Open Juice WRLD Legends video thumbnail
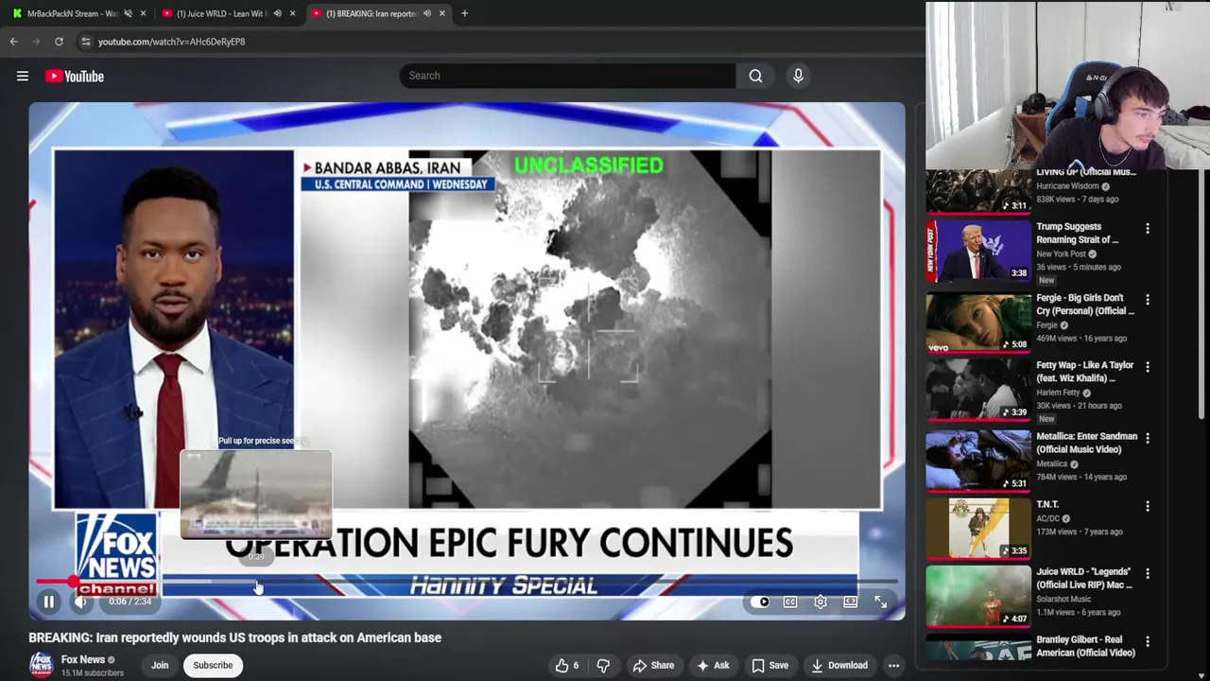1210x681 pixels. click(978, 596)
